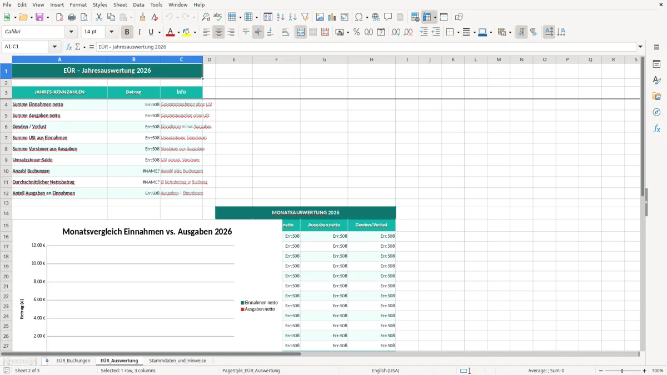
Task: Toggle Center Vertically alignment
Action: click(258, 32)
